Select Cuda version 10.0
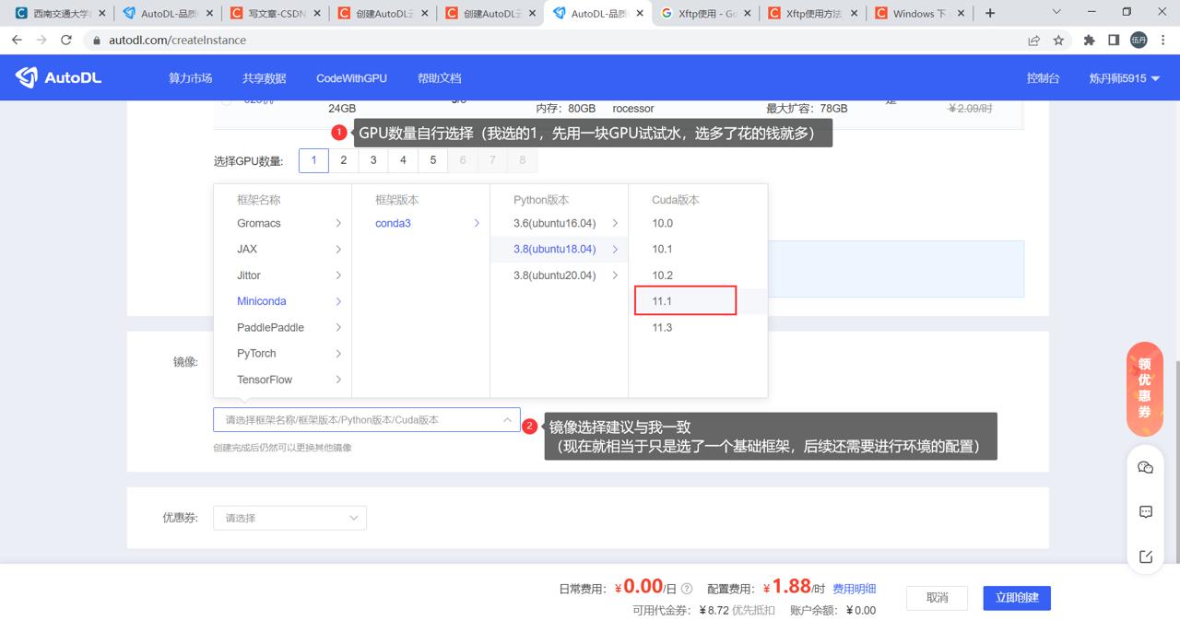This screenshot has width=1180, height=632. pos(698,223)
